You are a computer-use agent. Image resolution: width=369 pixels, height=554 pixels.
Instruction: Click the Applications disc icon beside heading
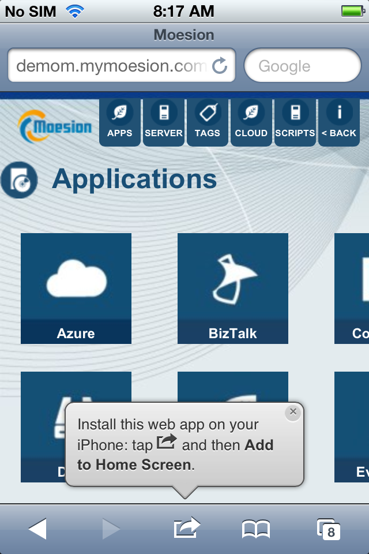pos(19,180)
